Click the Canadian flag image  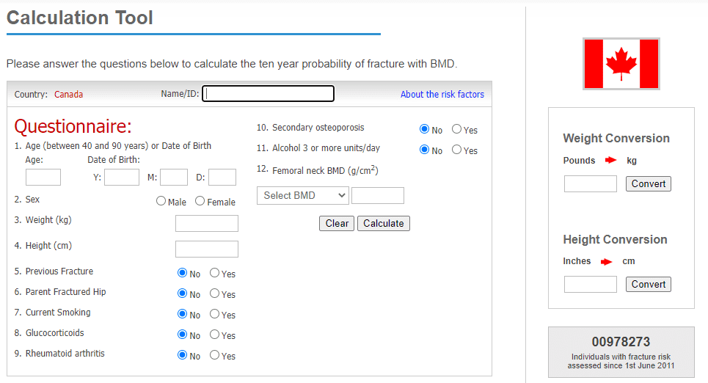click(621, 64)
